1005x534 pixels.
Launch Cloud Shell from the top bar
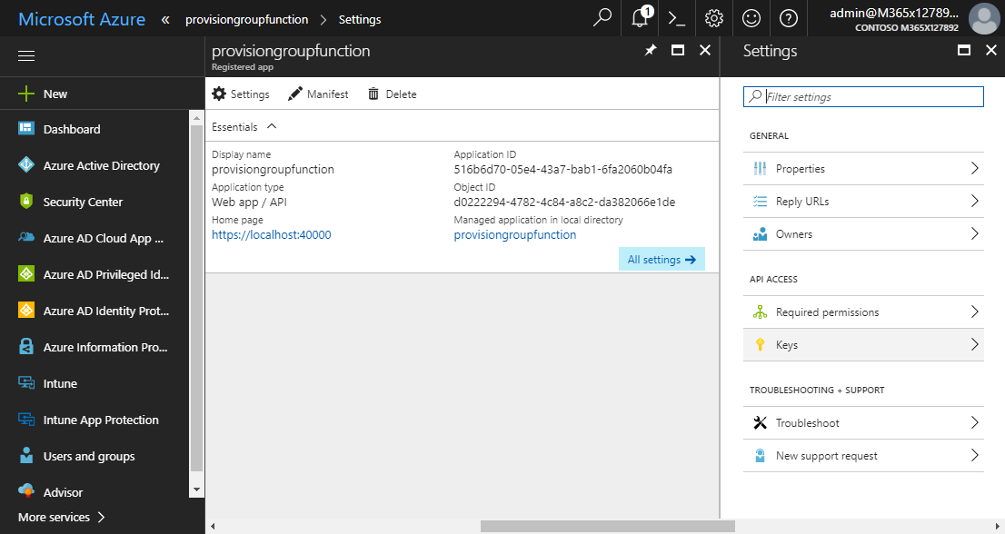[676, 18]
